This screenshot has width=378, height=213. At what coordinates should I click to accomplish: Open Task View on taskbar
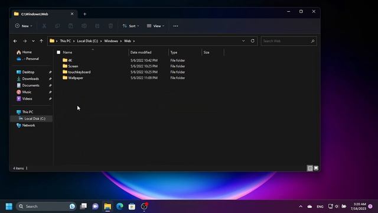pos(83,206)
